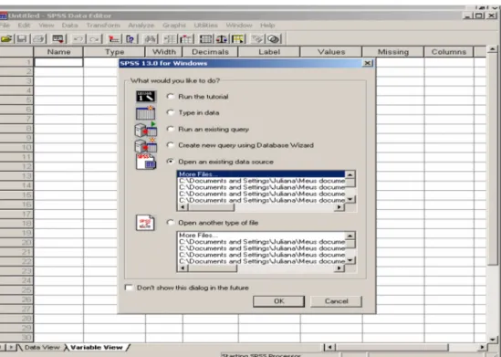This screenshot has width=501, height=357.
Task: Click the icon beside Open another type of file
Action: pos(145,223)
